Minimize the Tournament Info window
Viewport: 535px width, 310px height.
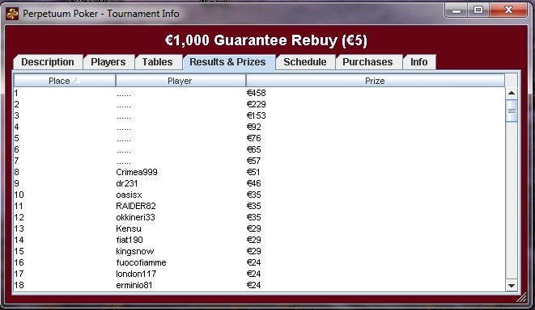[x=456, y=10]
